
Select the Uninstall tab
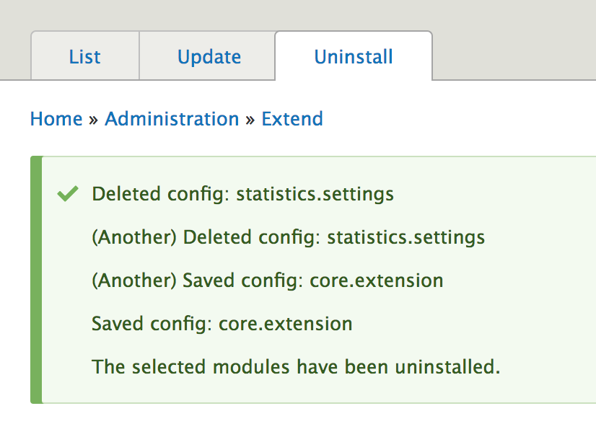point(354,57)
